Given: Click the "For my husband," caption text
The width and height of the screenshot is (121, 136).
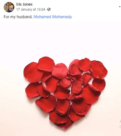Looking at the screenshot, I should point(18,17).
